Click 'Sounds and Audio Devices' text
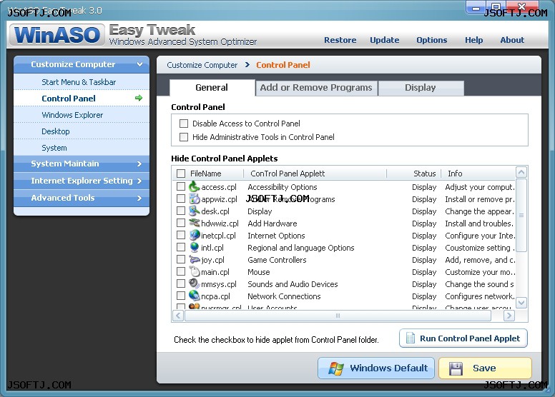Image resolution: width=555 pixels, height=397 pixels. point(293,284)
